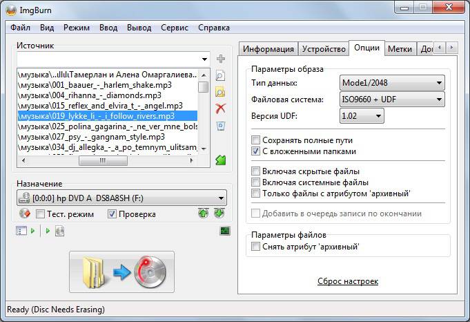Click the browse for folder icon

220,92
